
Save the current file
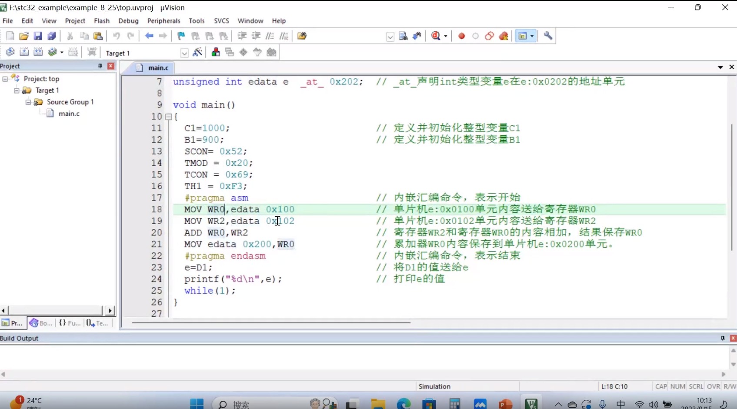pyautogui.click(x=38, y=36)
